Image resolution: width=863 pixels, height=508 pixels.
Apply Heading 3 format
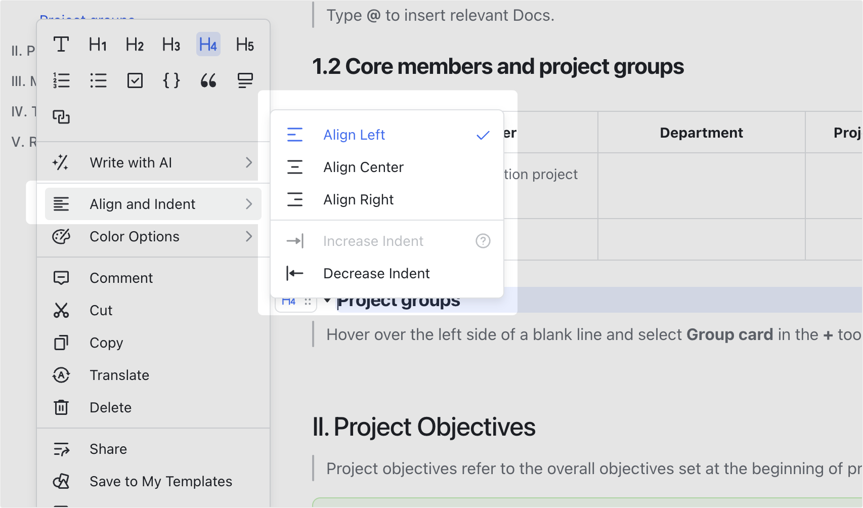pyautogui.click(x=171, y=45)
